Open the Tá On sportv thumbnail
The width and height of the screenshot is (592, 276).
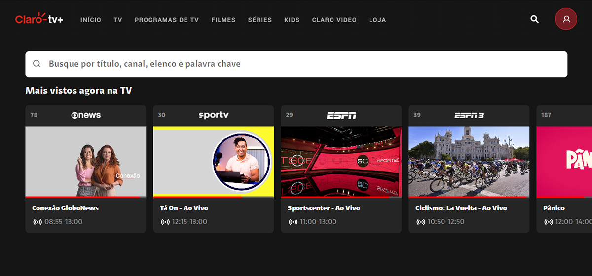pos(214,162)
